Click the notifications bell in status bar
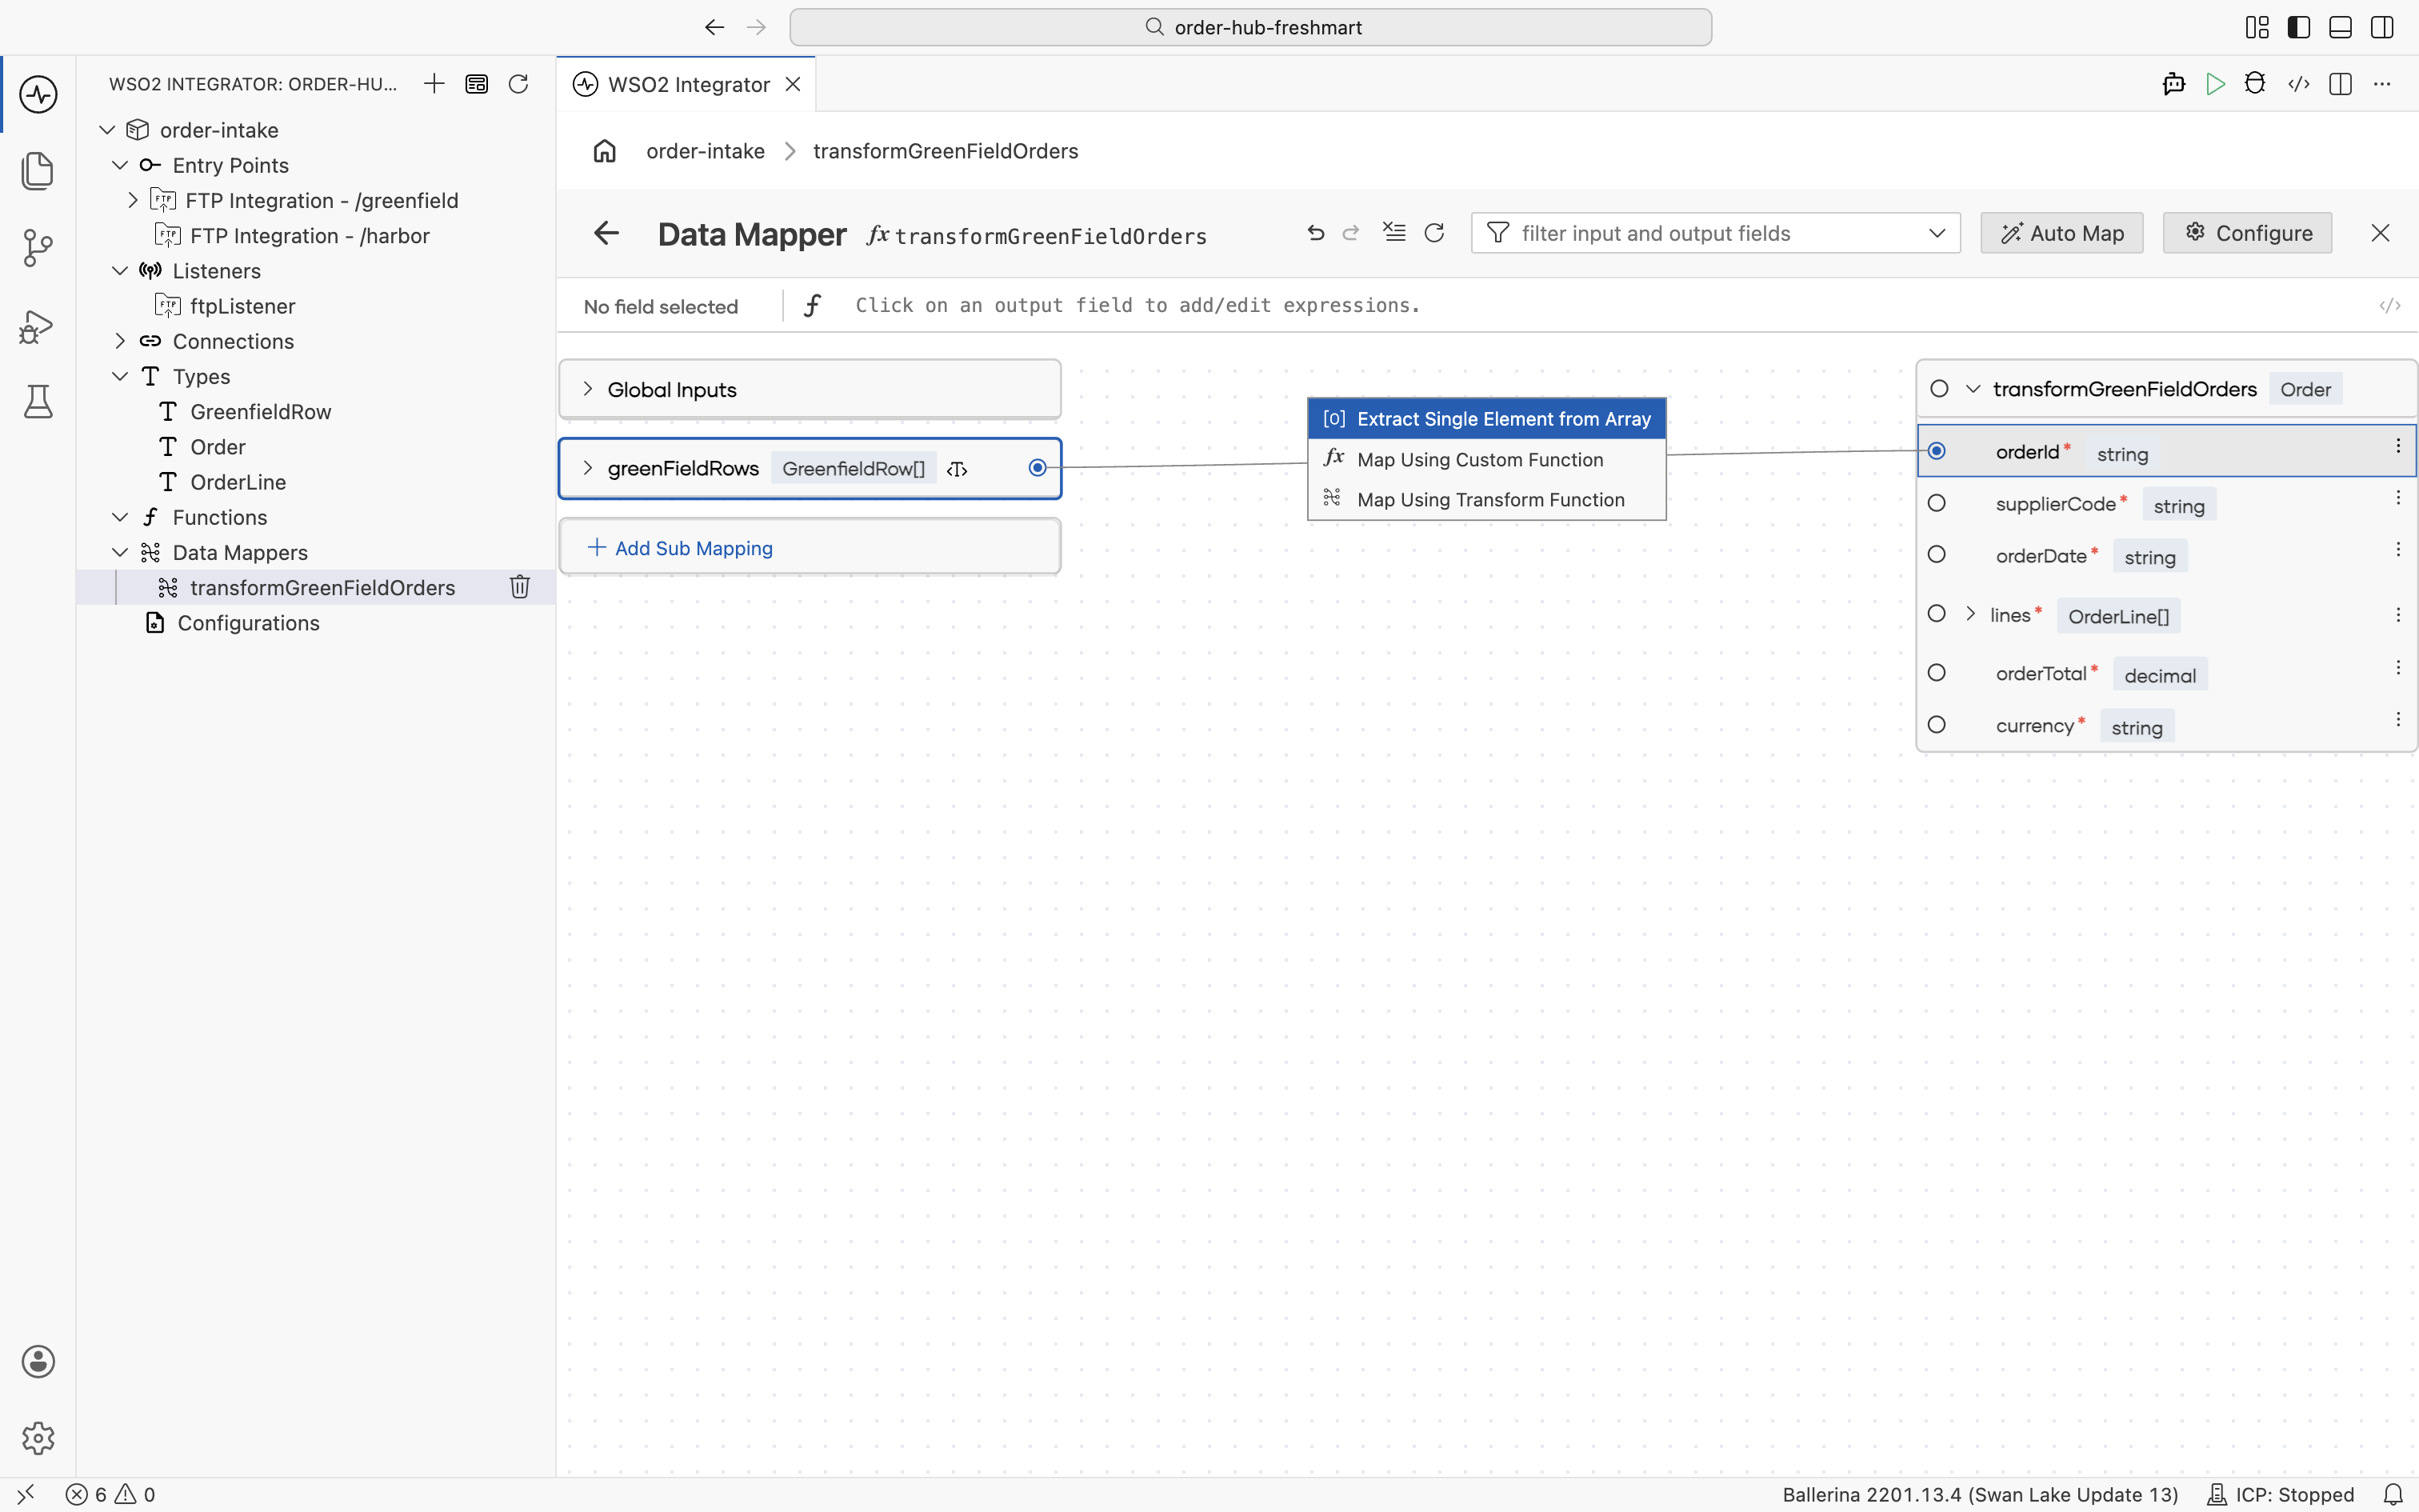 (x=2393, y=1494)
